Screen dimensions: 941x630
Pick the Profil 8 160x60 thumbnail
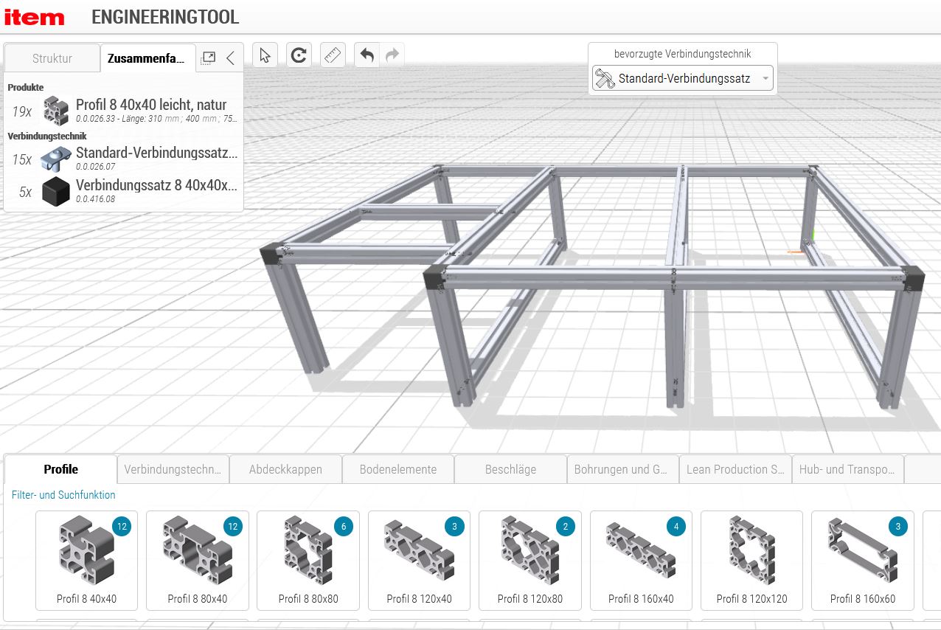(x=863, y=561)
